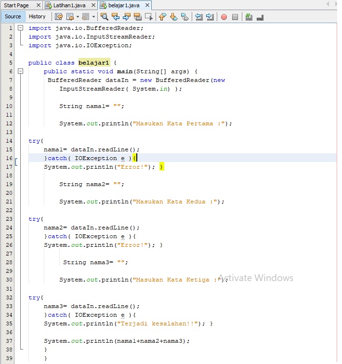Screen dimensions: 342x364
Task: Close the Latihan1.java tab
Action: (93, 5)
